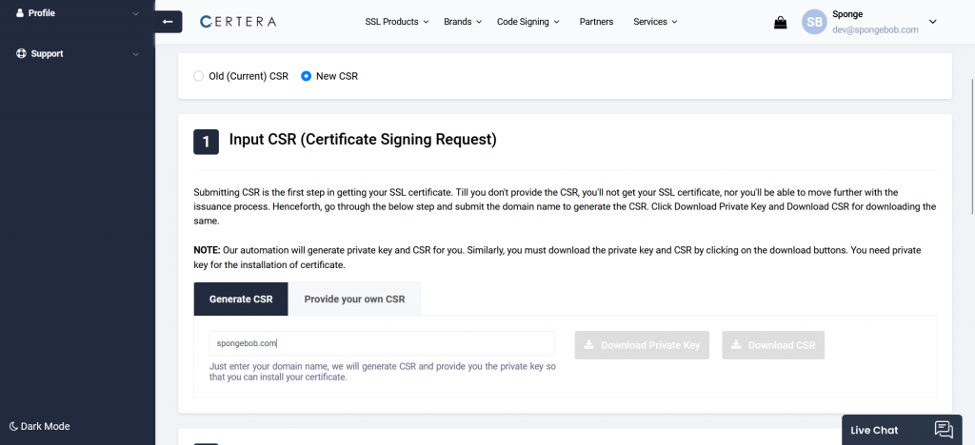Click the SB user avatar circle

click(x=814, y=22)
